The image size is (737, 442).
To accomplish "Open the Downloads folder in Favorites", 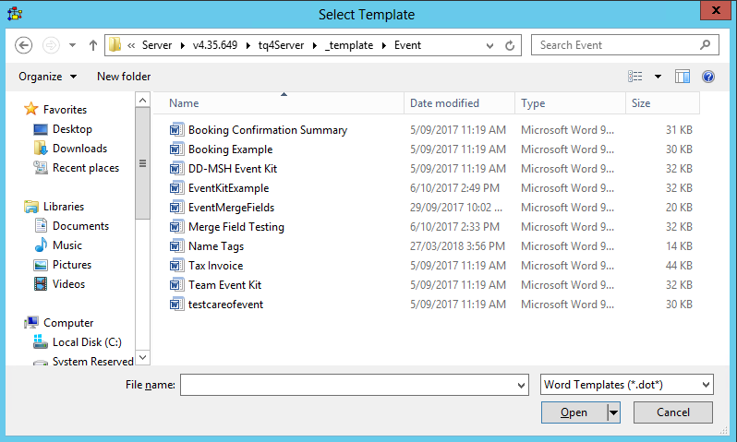I will point(79,149).
